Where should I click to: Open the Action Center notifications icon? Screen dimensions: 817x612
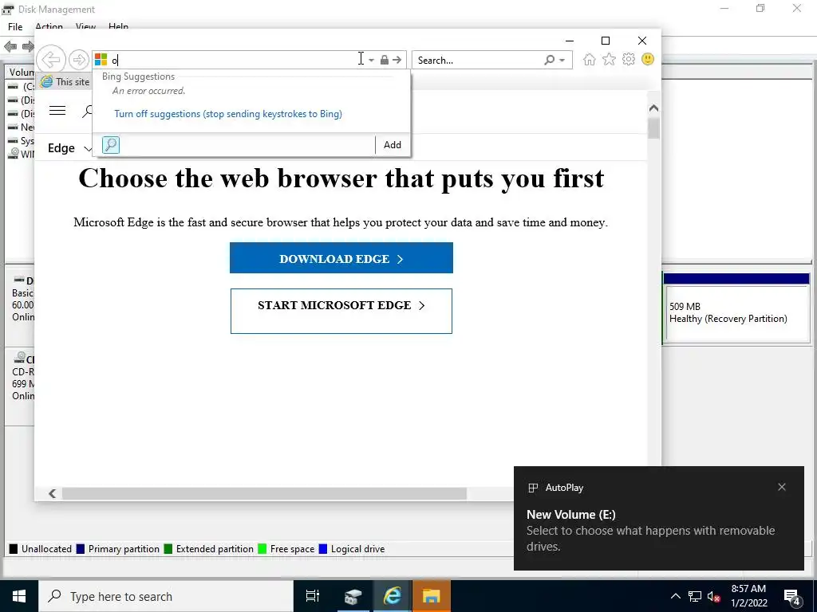coord(792,596)
